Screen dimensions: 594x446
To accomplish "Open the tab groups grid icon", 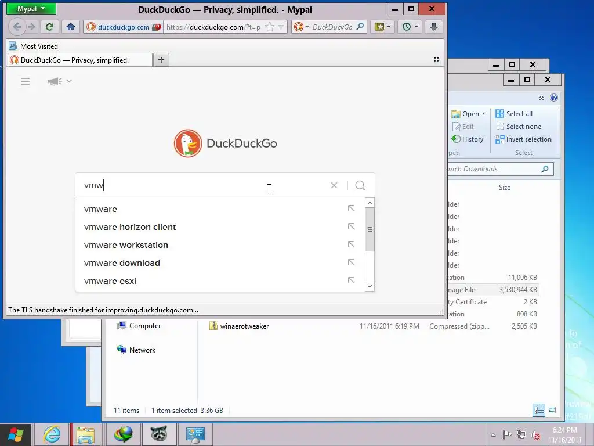I will pyautogui.click(x=436, y=60).
